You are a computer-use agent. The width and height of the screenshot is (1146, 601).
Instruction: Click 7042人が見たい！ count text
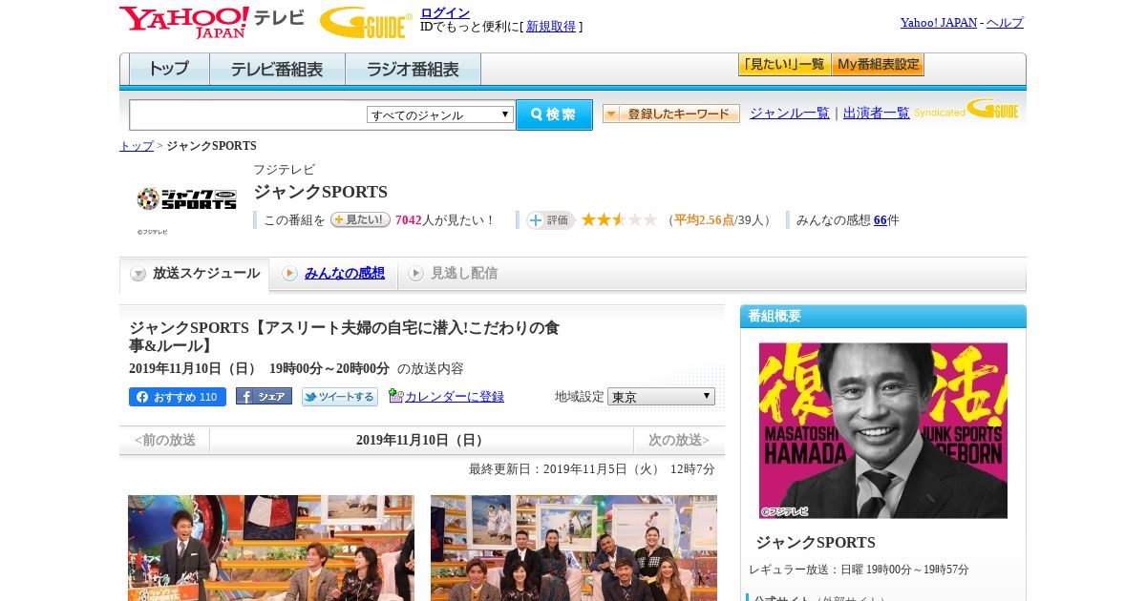(x=445, y=220)
